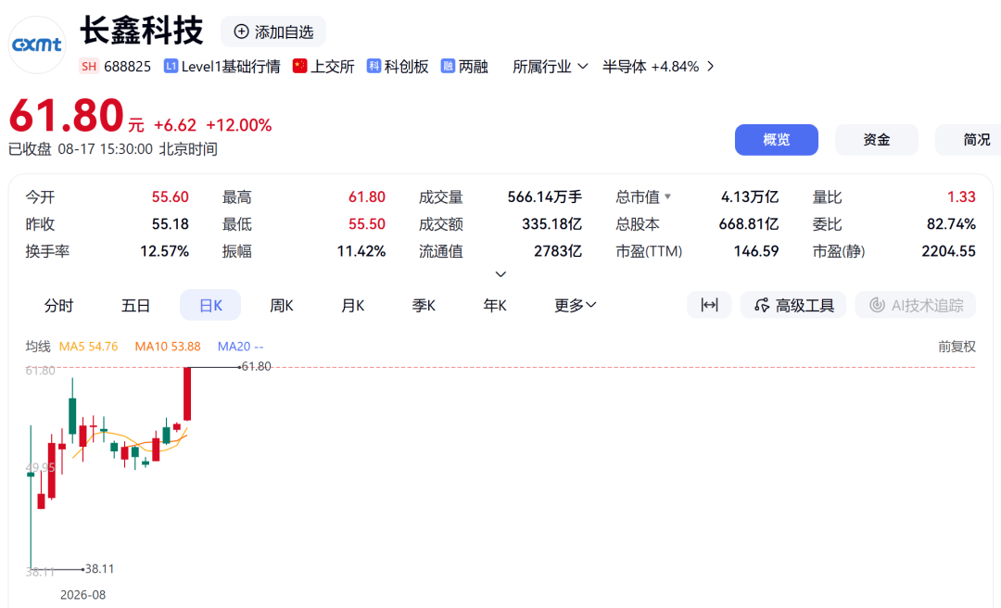Click the MA10 53.88 indicator label
Viewport: 1001px width, 608px height.
coord(167,347)
